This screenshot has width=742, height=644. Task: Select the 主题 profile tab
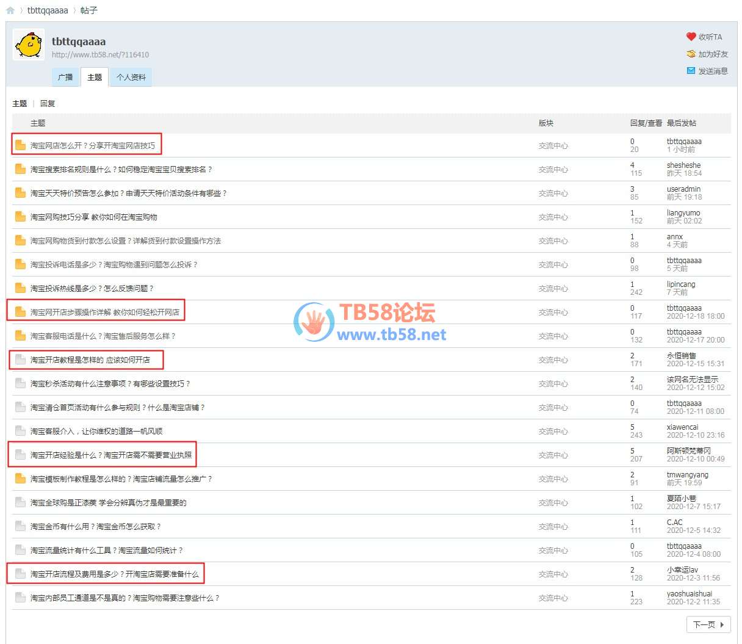[95, 78]
